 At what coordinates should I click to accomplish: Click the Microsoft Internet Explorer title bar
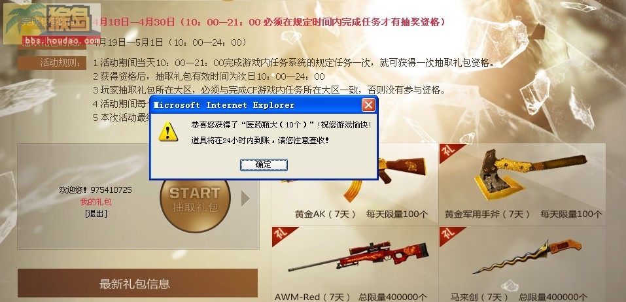[x=256, y=105]
